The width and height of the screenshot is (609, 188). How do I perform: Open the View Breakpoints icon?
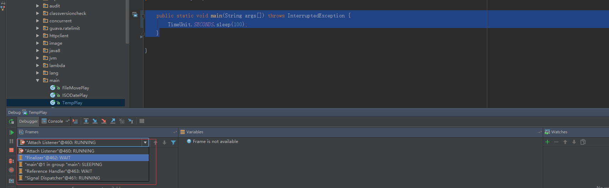tap(11, 161)
